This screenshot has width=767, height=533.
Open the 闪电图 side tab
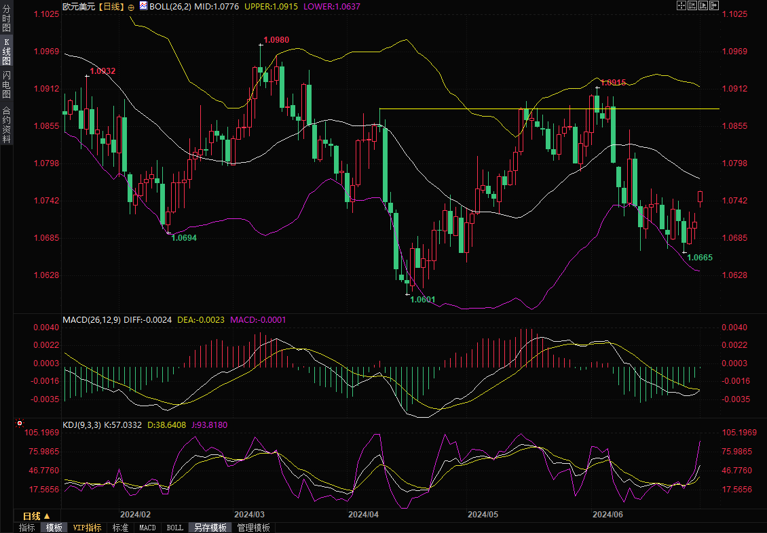coord(6,85)
